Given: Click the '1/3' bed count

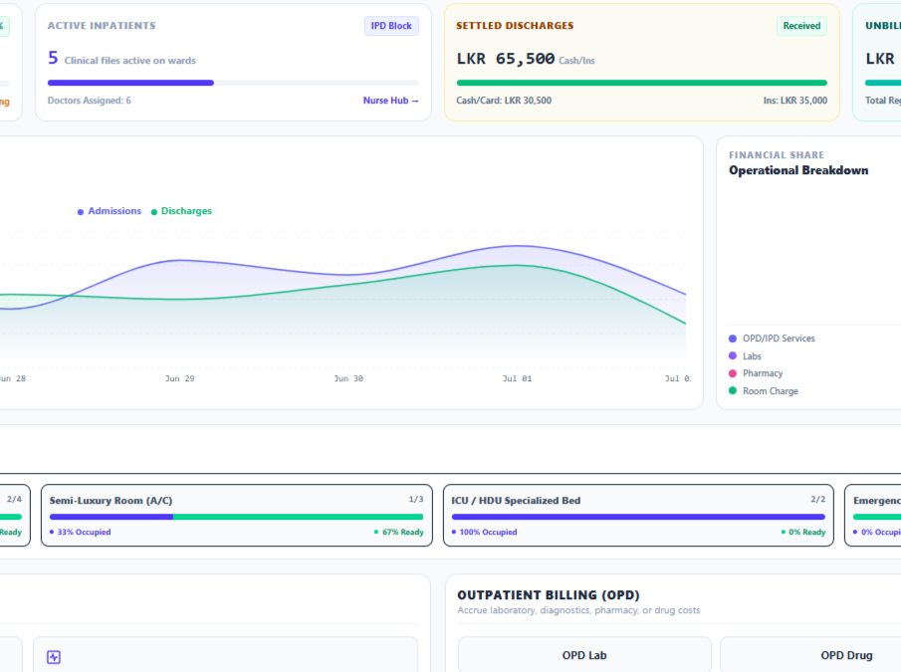Looking at the screenshot, I should coord(416,499).
